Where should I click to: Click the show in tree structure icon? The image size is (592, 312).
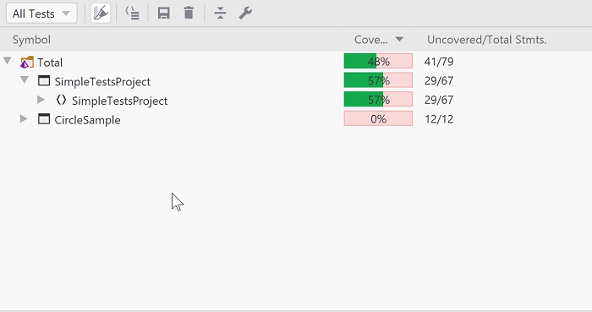[132, 14]
